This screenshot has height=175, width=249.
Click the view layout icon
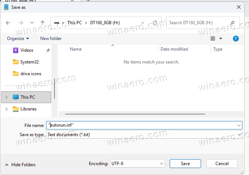point(213,39)
